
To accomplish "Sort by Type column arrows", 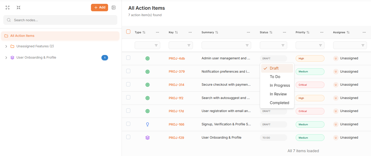I will coord(144,32).
